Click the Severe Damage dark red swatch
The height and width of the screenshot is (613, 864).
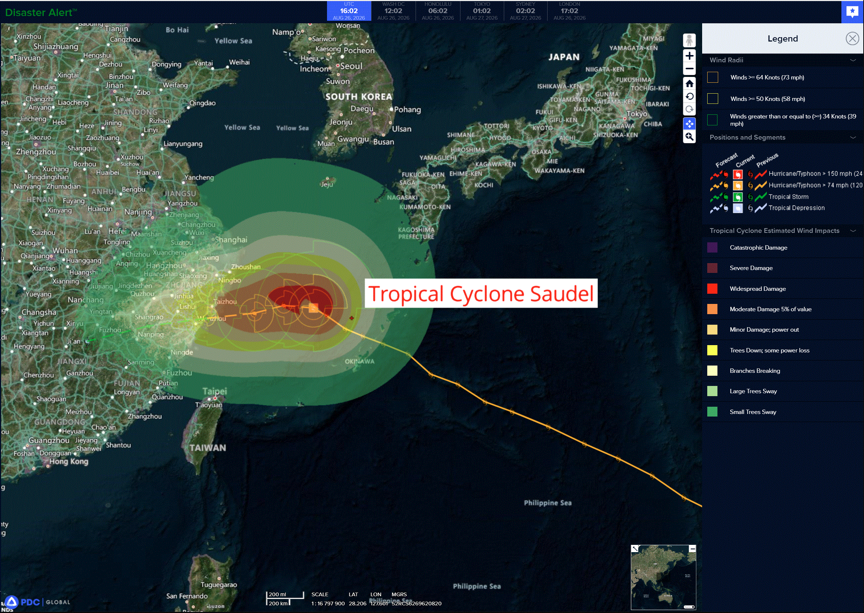pyautogui.click(x=712, y=268)
